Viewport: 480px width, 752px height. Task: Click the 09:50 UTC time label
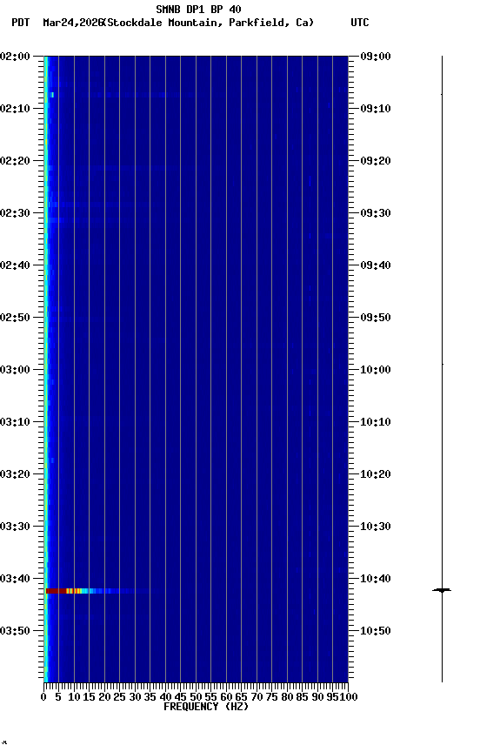(376, 318)
